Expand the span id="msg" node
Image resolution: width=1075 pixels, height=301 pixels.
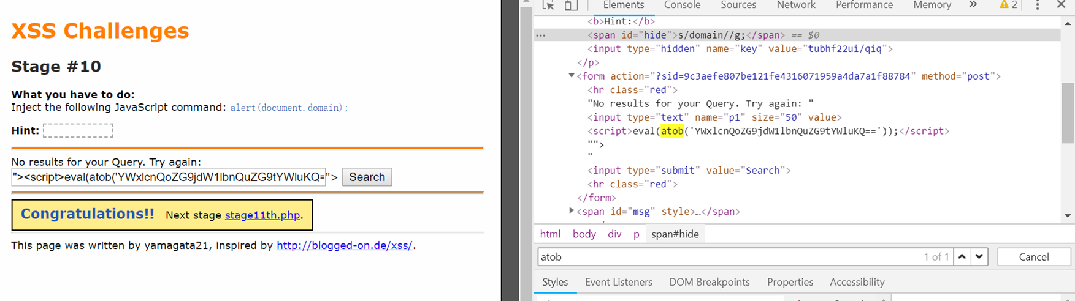(x=572, y=211)
